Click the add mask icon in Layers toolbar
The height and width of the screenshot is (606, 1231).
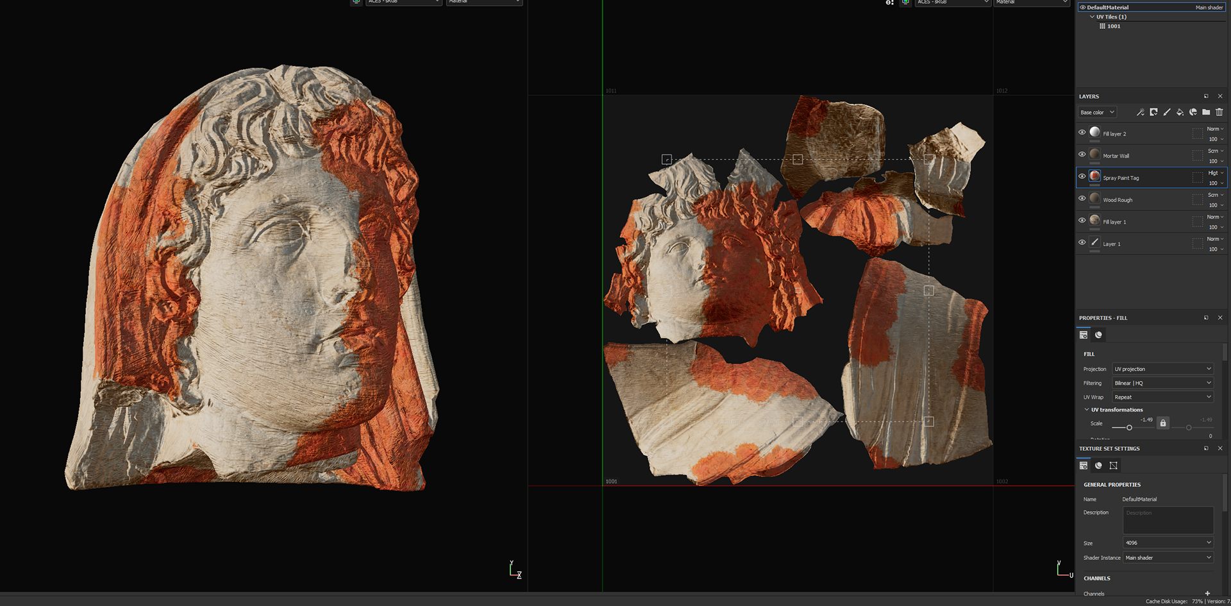[x=1153, y=112]
